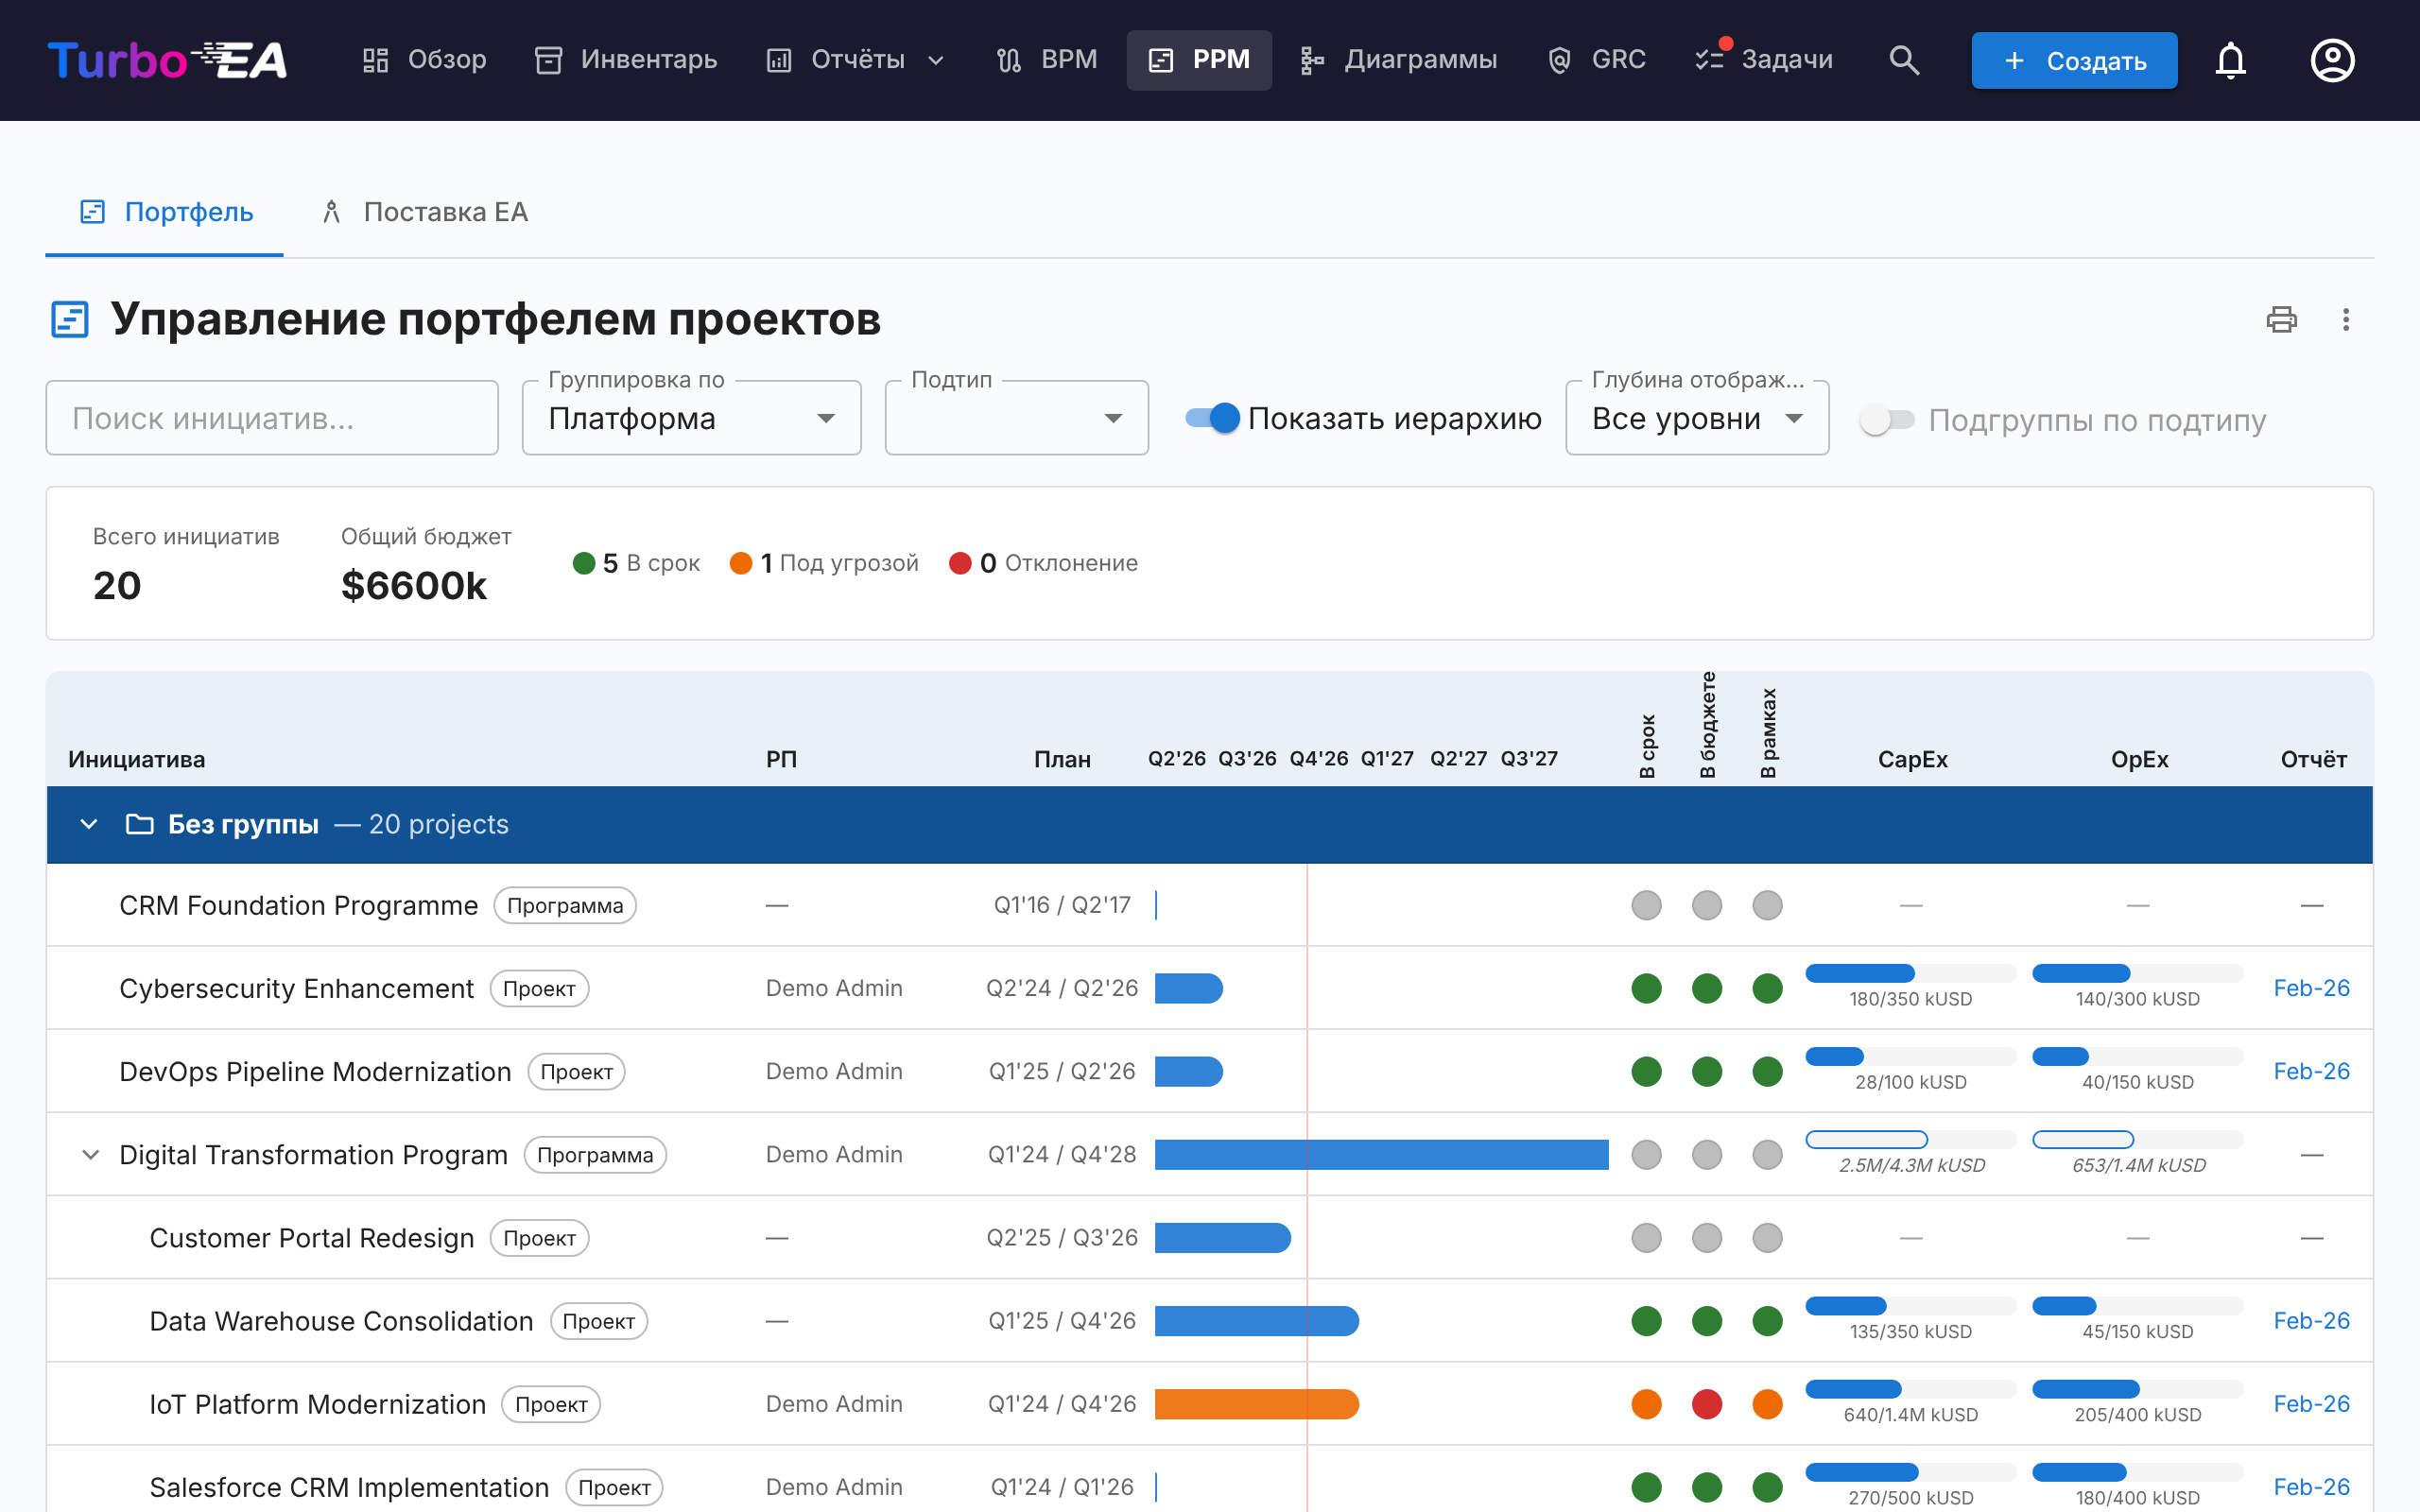Open Data Warehouse Consolidation initiative
Viewport: 2420px width, 1512px height.
[341, 1321]
